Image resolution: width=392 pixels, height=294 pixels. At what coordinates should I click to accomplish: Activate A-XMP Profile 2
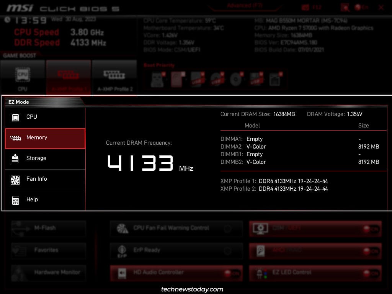coord(115,77)
